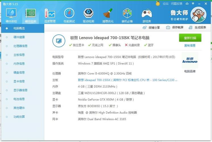Viewport: 212px width, 142px height.
Task: Click 保存截屏 save screenshot text
Action: click(x=178, y=28)
